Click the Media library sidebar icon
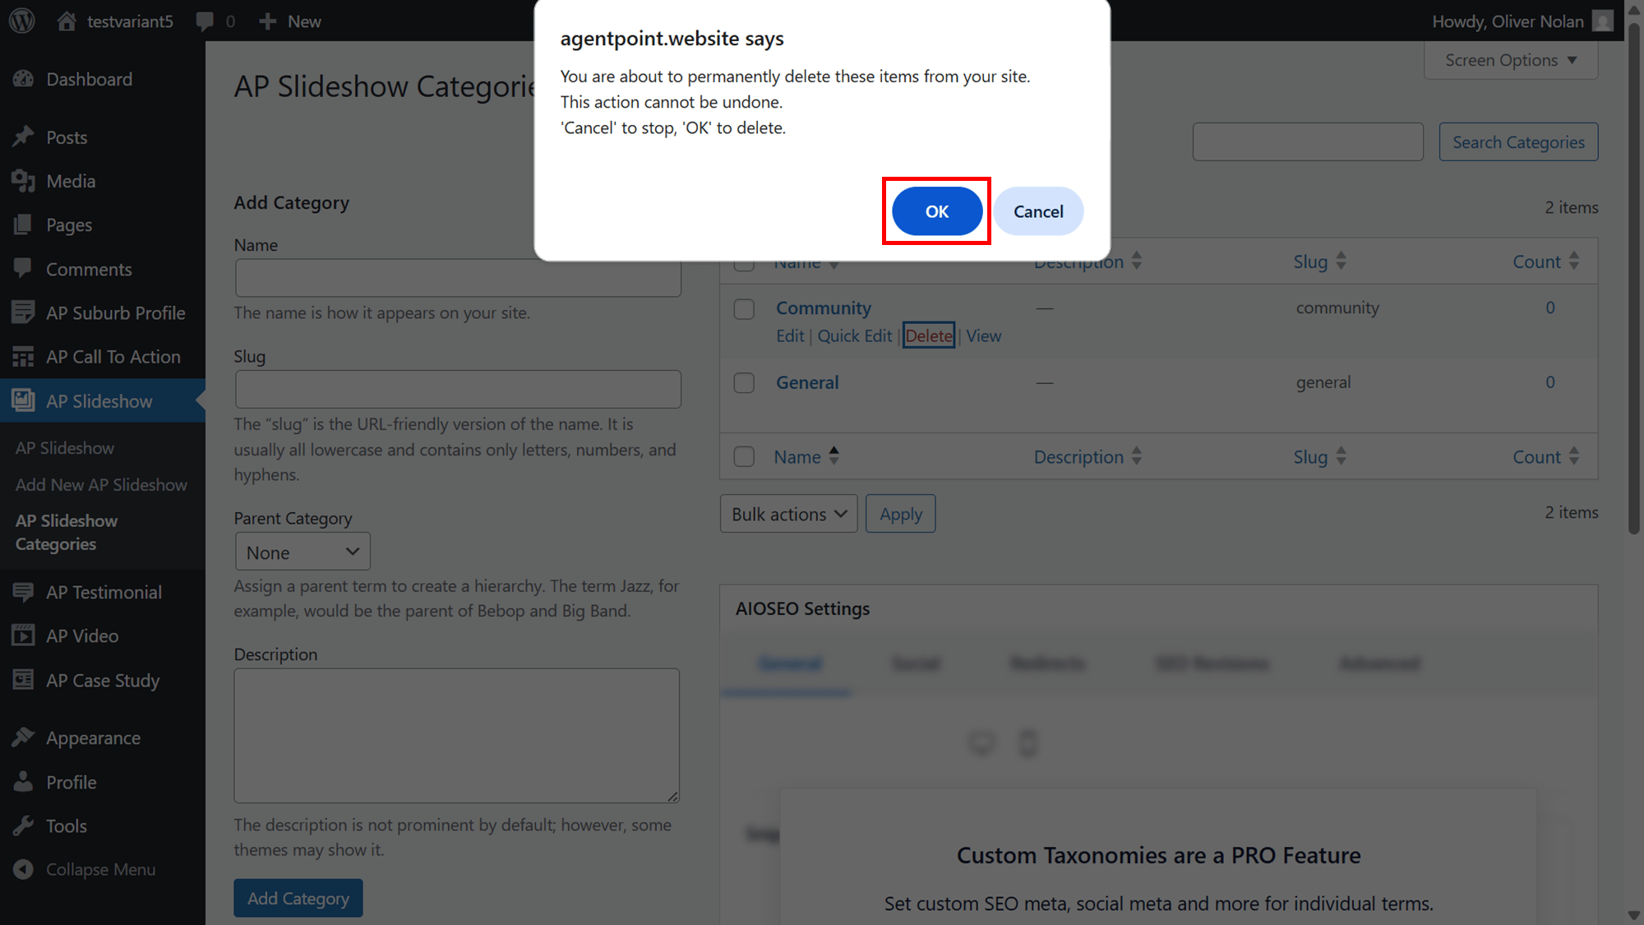The image size is (1644, 925). [x=23, y=181]
